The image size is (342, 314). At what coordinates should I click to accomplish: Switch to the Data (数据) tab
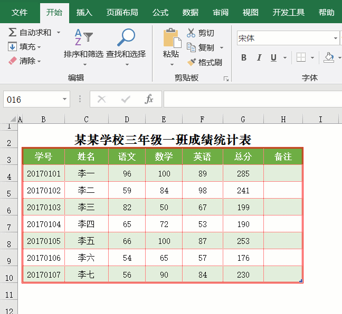tap(191, 13)
